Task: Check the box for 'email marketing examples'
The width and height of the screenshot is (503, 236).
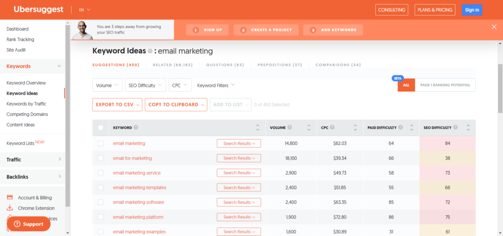Action: pos(101,232)
